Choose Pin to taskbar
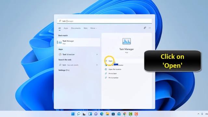This screenshot has height=117, width=208. pos(113,78)
